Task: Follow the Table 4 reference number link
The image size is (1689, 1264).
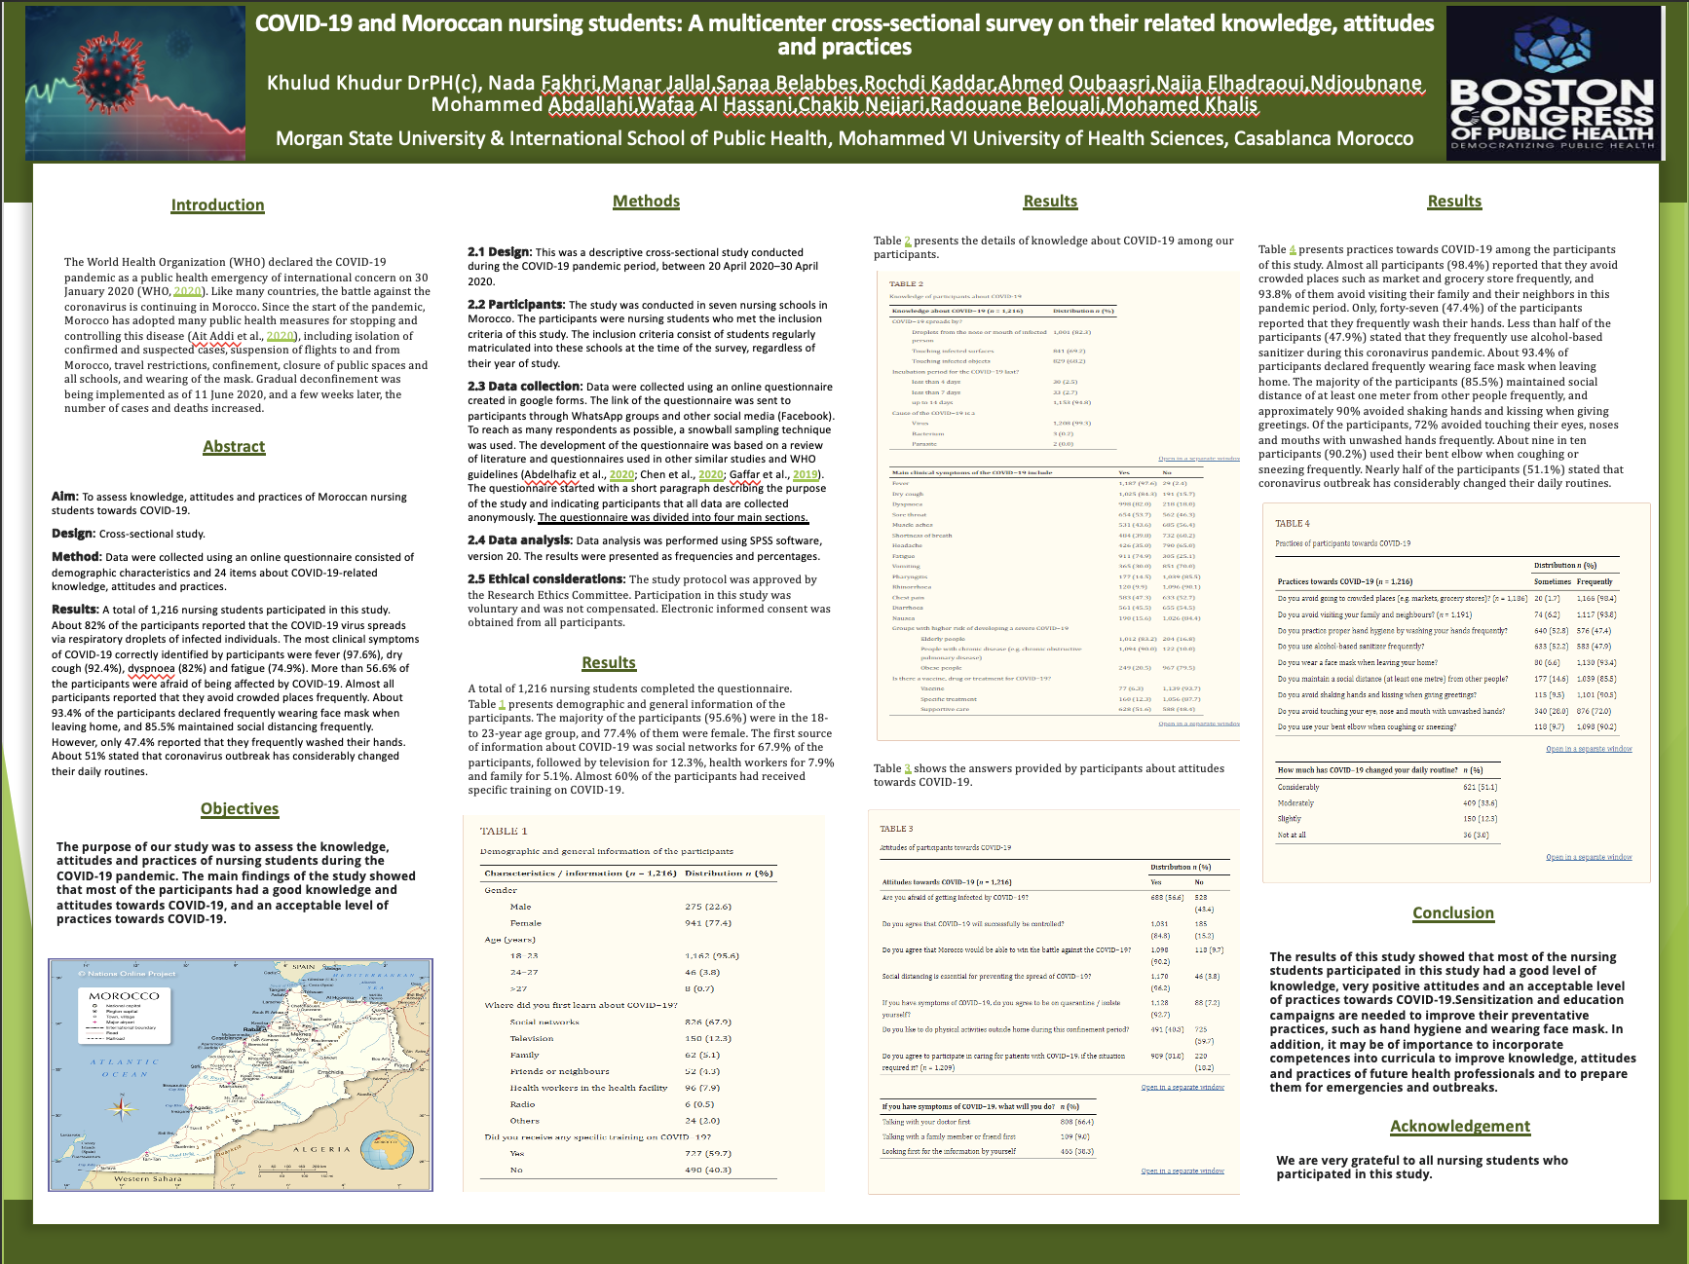Action: (1293, 249)
